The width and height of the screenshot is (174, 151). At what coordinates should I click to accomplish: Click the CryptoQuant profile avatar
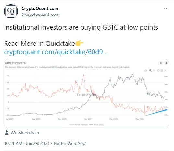(11, 11)
